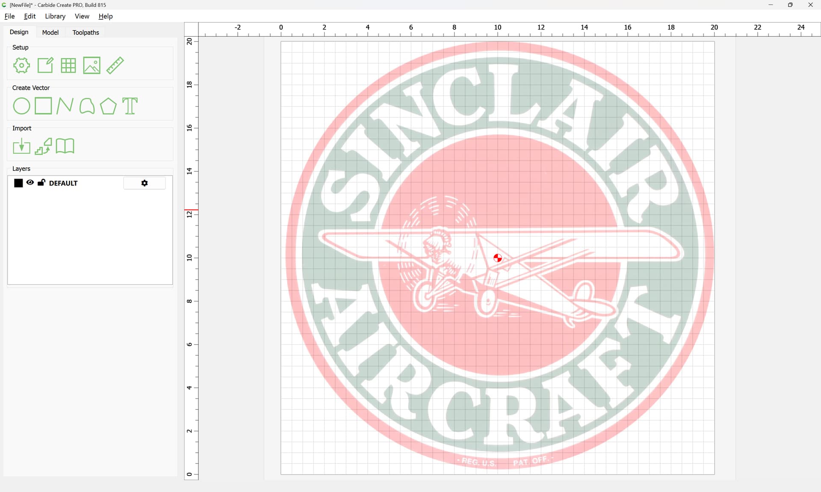
Task: Select the ruler measure tool
Action: coord(115,65)
